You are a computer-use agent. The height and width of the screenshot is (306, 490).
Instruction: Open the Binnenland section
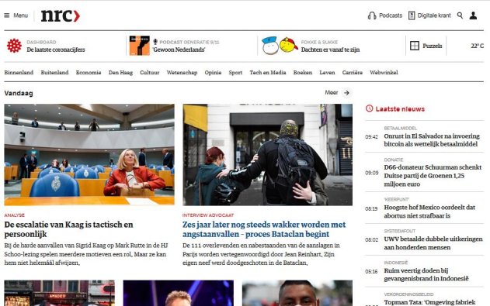(x=19, y=73)
